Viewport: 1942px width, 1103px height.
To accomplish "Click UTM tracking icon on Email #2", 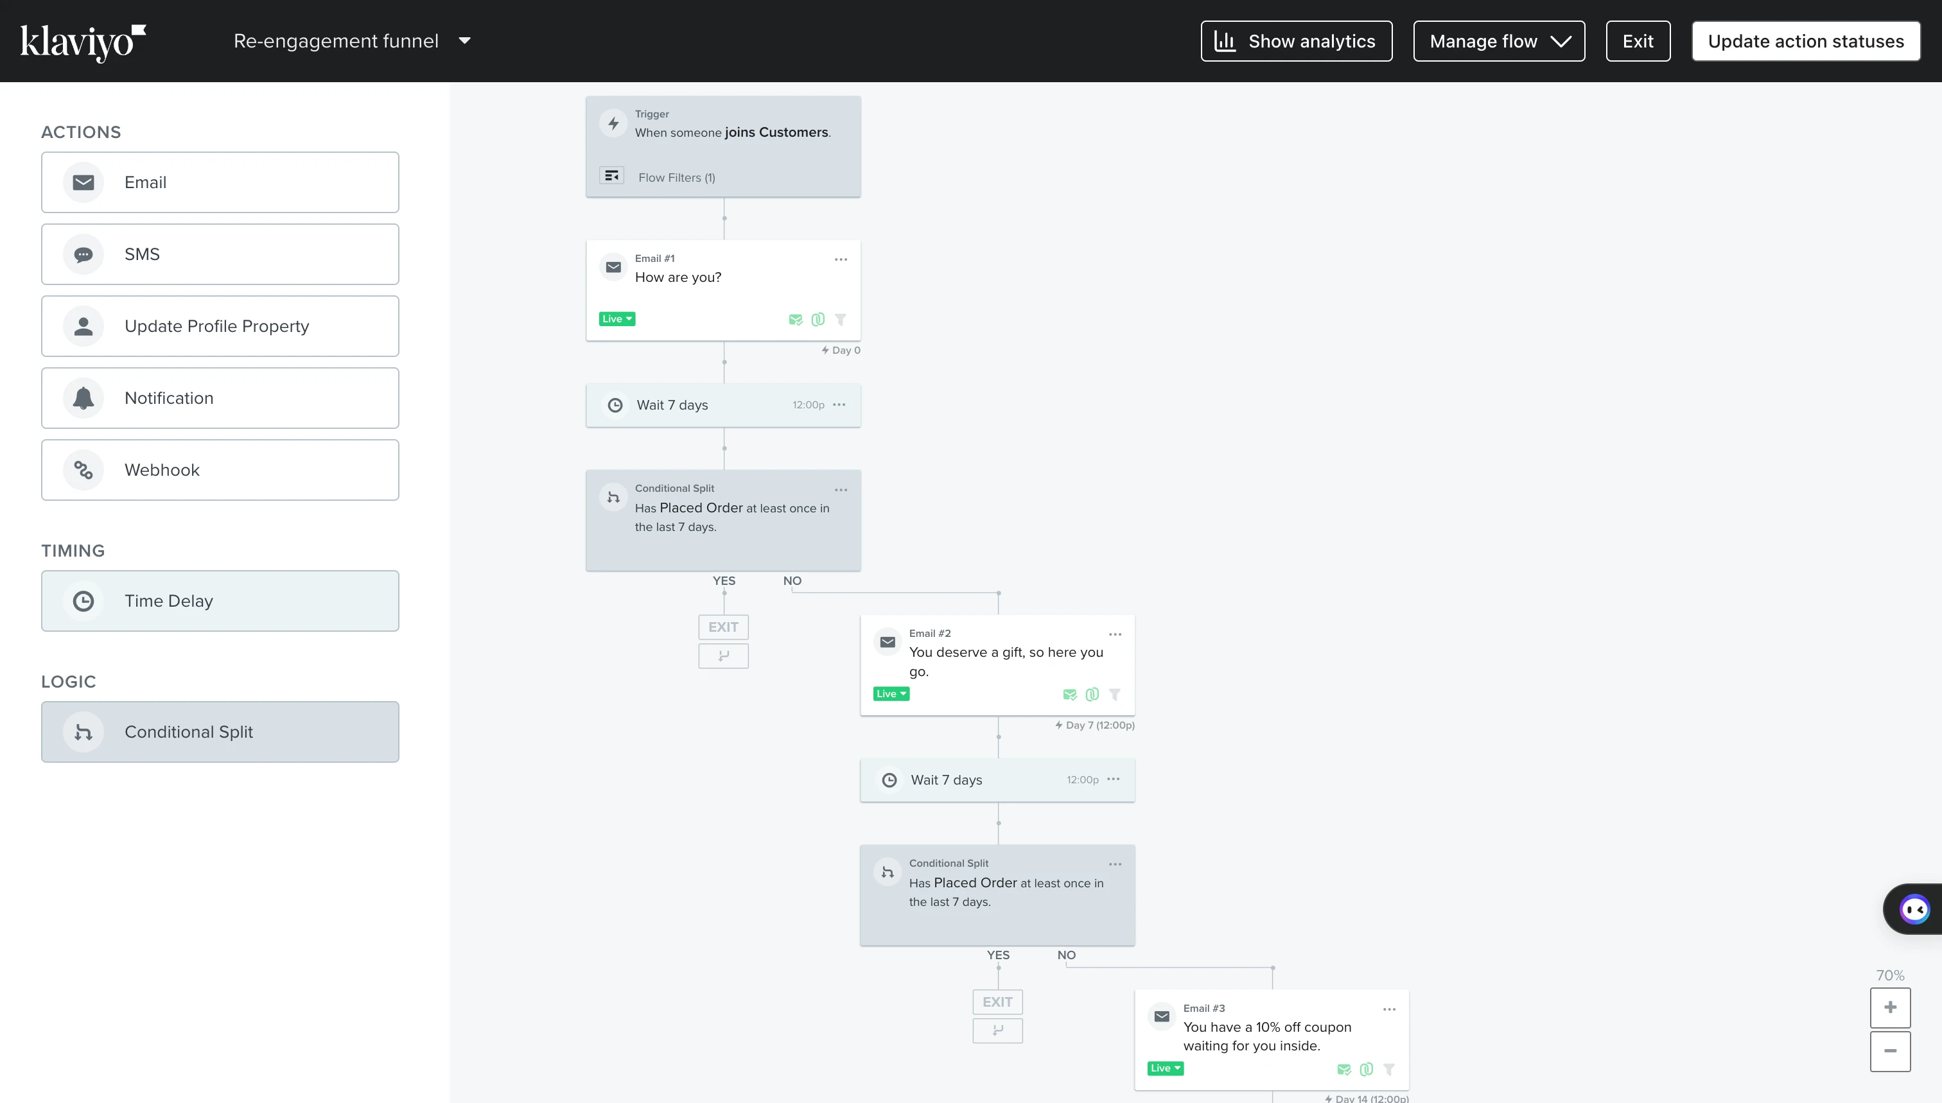I will coord(1092,695).
